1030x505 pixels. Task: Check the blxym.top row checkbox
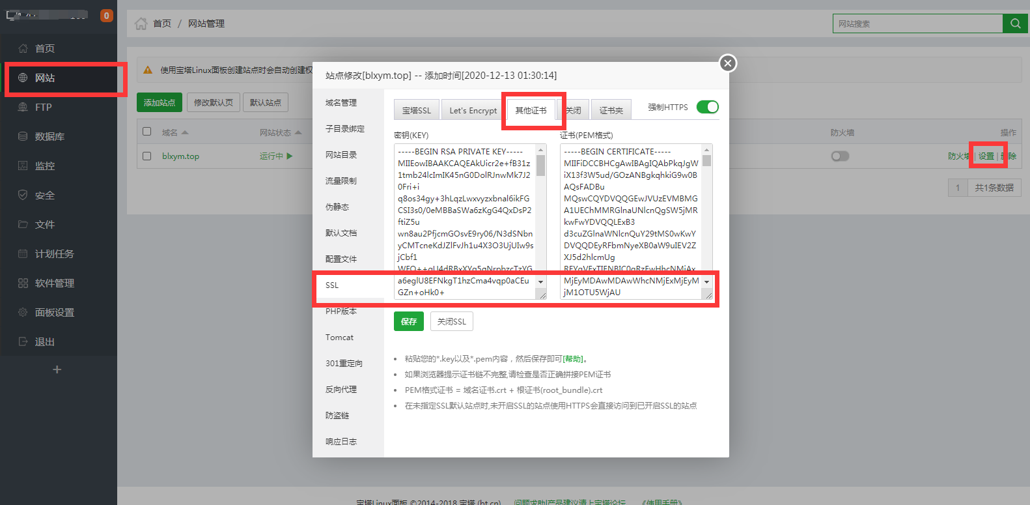coord(147,156)
